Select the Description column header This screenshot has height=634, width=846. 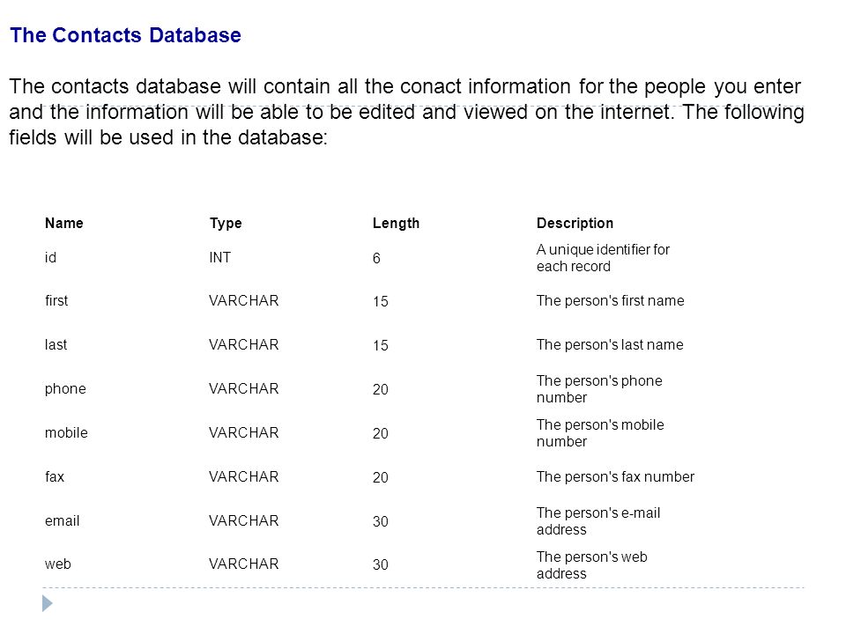coord(575,223)
